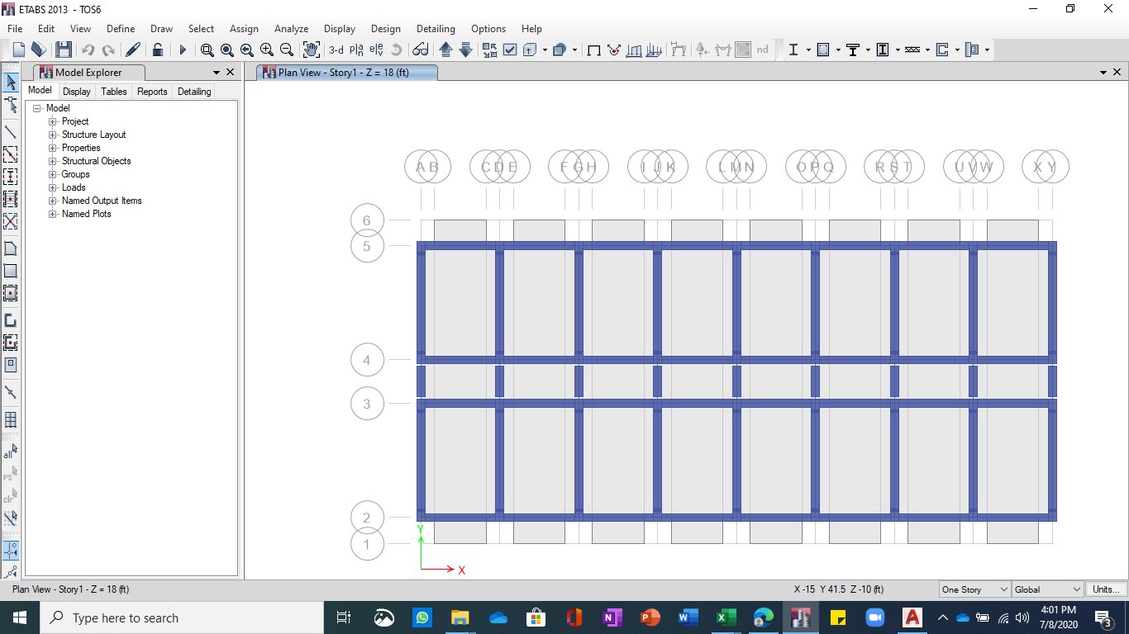Click Plan View - Story1 window tab
Image resolution: width=1129 pixels, height=634 pixels.
pyautogui.click(x=347, y=73)
